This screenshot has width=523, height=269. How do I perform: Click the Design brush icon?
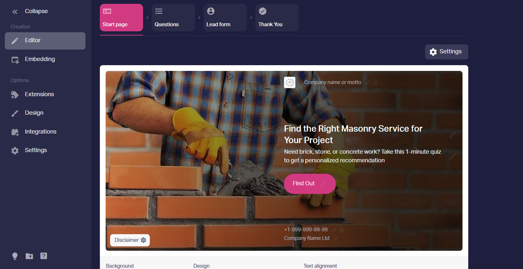coord(15,113)
